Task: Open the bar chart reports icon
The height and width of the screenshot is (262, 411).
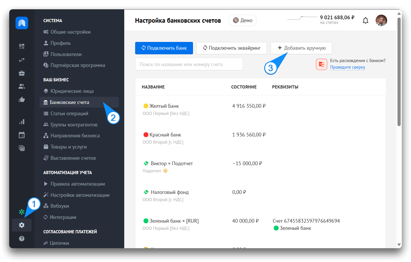Action: (x=22, y=122)
